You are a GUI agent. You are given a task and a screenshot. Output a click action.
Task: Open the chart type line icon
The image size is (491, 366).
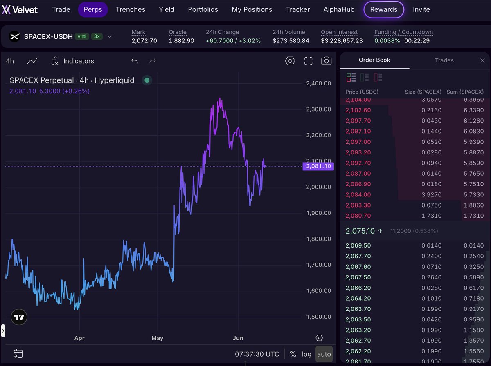coord(32,61)
